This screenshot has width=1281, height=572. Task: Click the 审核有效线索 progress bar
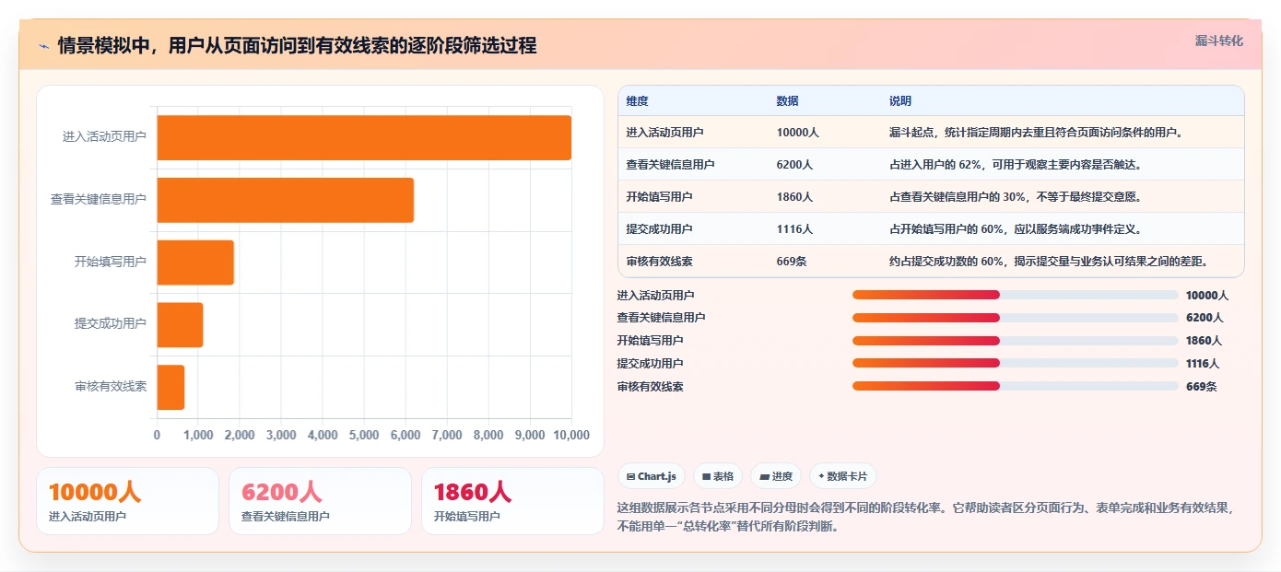[x=1015, y=386]
